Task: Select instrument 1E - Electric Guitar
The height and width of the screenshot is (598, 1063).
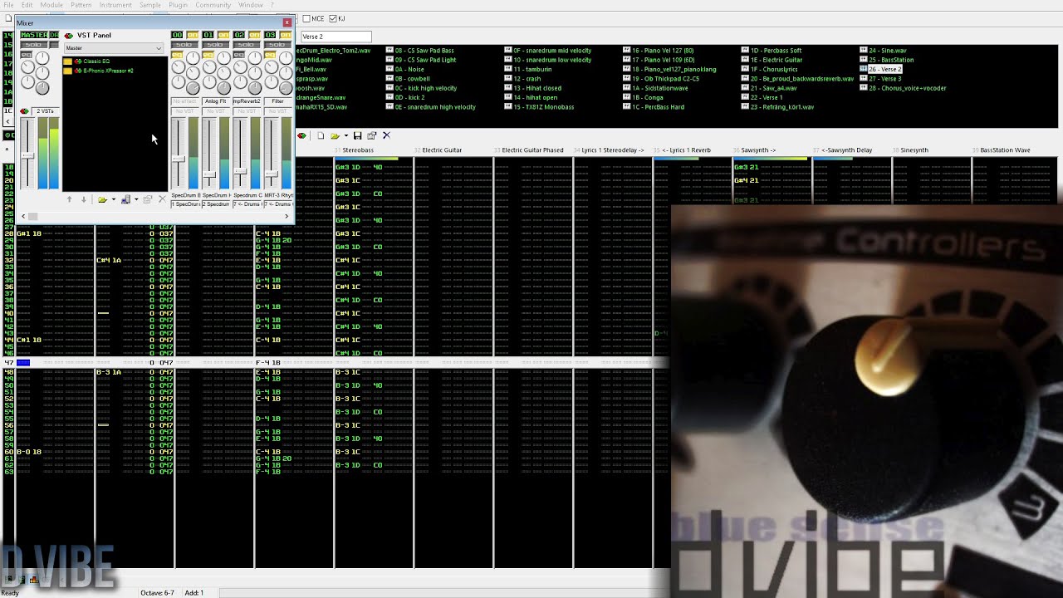Action: pyautogui.click(x=776, y=60)
